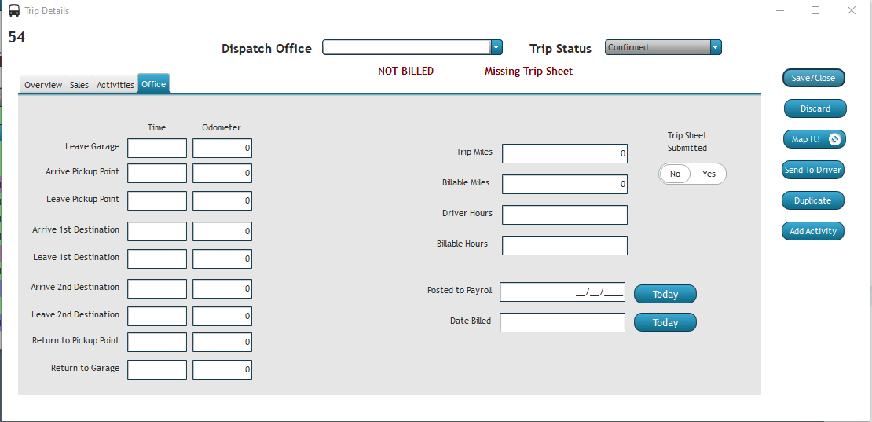This screenshot has height=422, width=872.
Task: Set Posted to Payroll to Today
Action: click(x=665, y=294)
